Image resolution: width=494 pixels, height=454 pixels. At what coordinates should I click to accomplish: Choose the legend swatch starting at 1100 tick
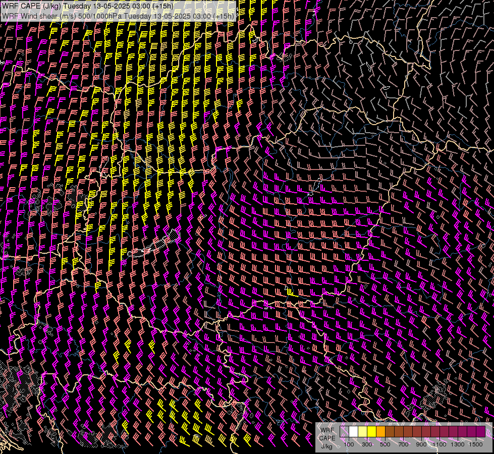click(x=444, y=432)
